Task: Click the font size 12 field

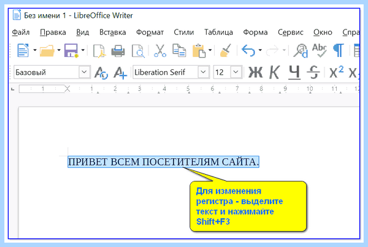Action: point(222,72)
